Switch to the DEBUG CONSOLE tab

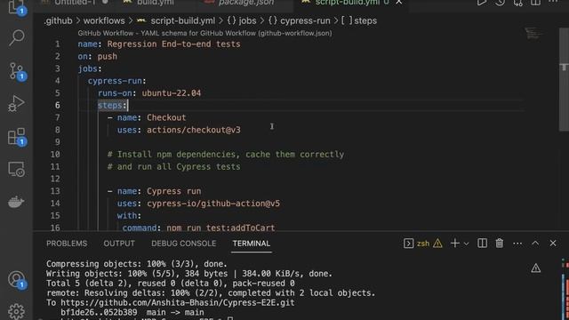tap(184, 244)
